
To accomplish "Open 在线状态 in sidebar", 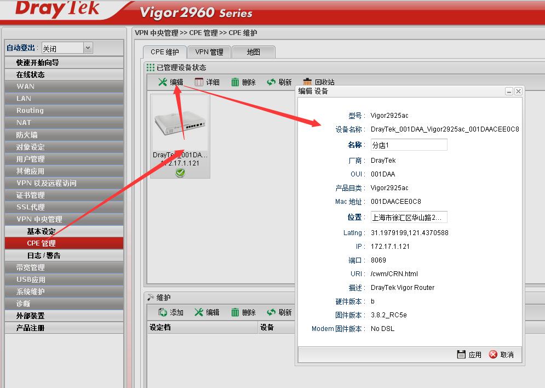I will pyautogui.click(x=64, y=75).
